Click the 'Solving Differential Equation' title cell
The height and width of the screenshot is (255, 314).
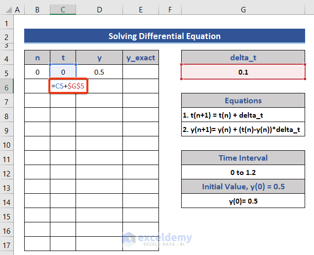click(x=164, y=36)
